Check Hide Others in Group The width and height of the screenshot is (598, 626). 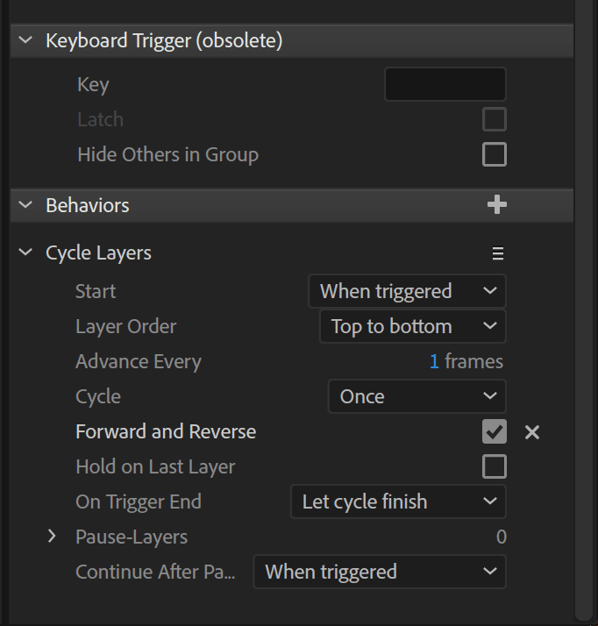(x=495, y=154)
